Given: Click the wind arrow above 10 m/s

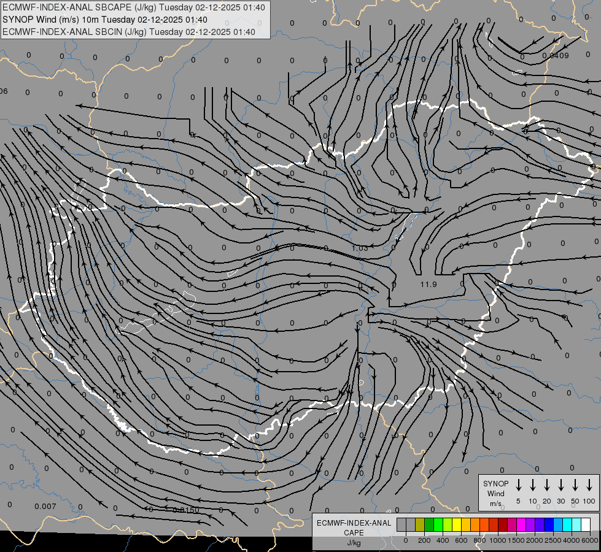Looking at the screenshot, I should 532,485.
